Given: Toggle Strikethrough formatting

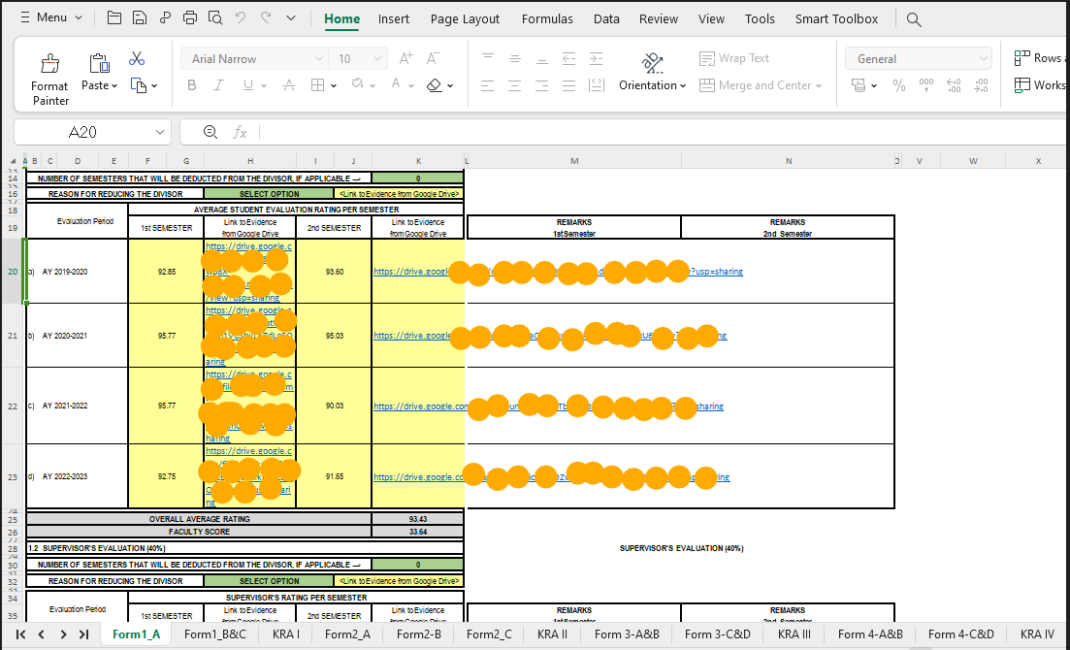Looking at the screenshot, I should [289, 85].
